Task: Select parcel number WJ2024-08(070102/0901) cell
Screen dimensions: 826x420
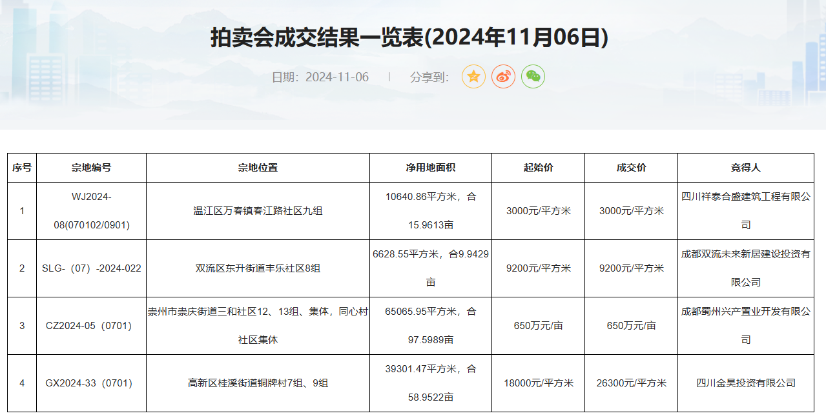Action: click(x=91, y=211)
